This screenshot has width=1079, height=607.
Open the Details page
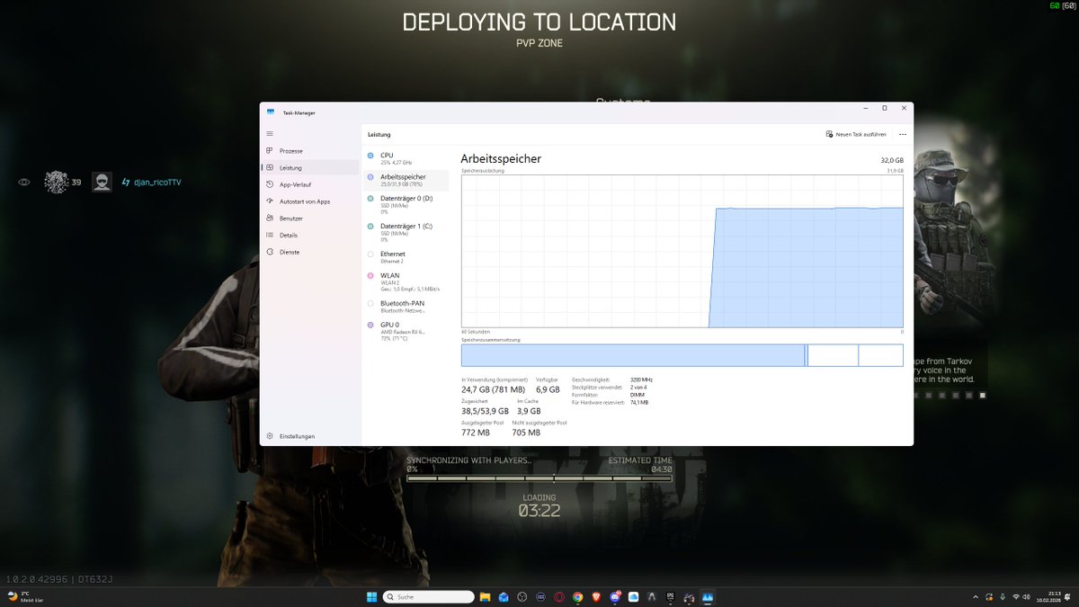[309, 236]
